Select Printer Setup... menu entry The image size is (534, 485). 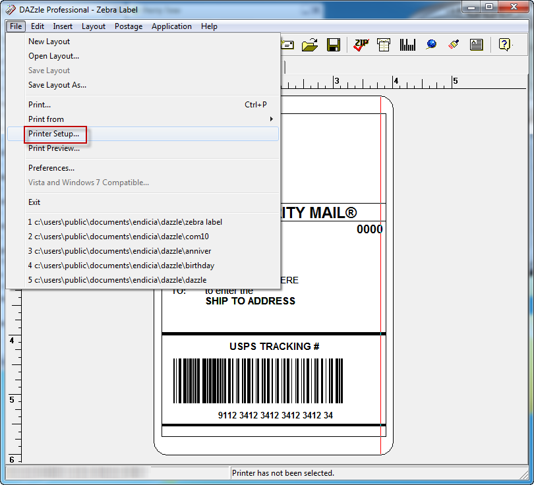point(143,134)
